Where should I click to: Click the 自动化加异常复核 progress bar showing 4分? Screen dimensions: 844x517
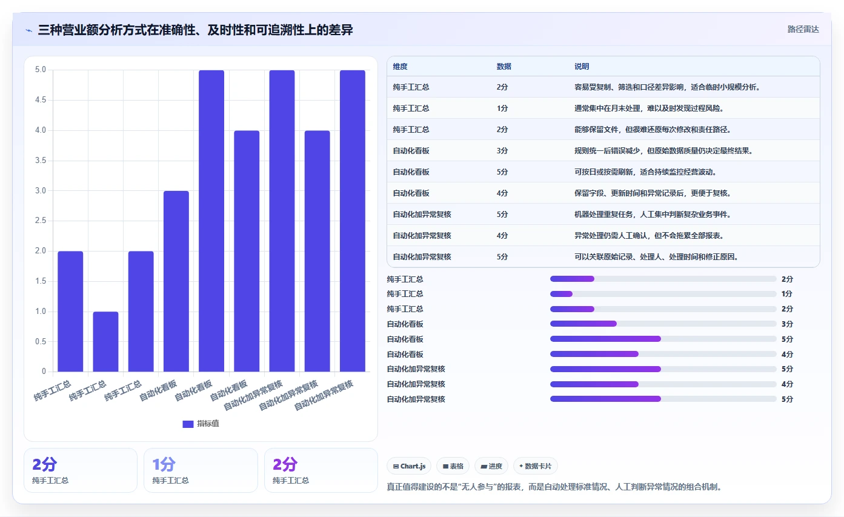tap(663, 384)
